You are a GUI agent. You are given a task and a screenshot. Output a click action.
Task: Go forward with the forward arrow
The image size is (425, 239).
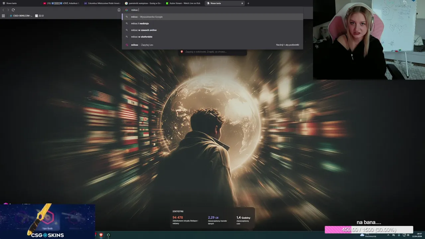pyautogui.click(x=8, y=10)
